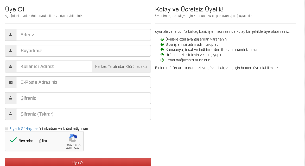Click into the Kullanıcı Adınız field
This screenshot has height=166, width=305.
pyautogui.click(x=54, y=67)
